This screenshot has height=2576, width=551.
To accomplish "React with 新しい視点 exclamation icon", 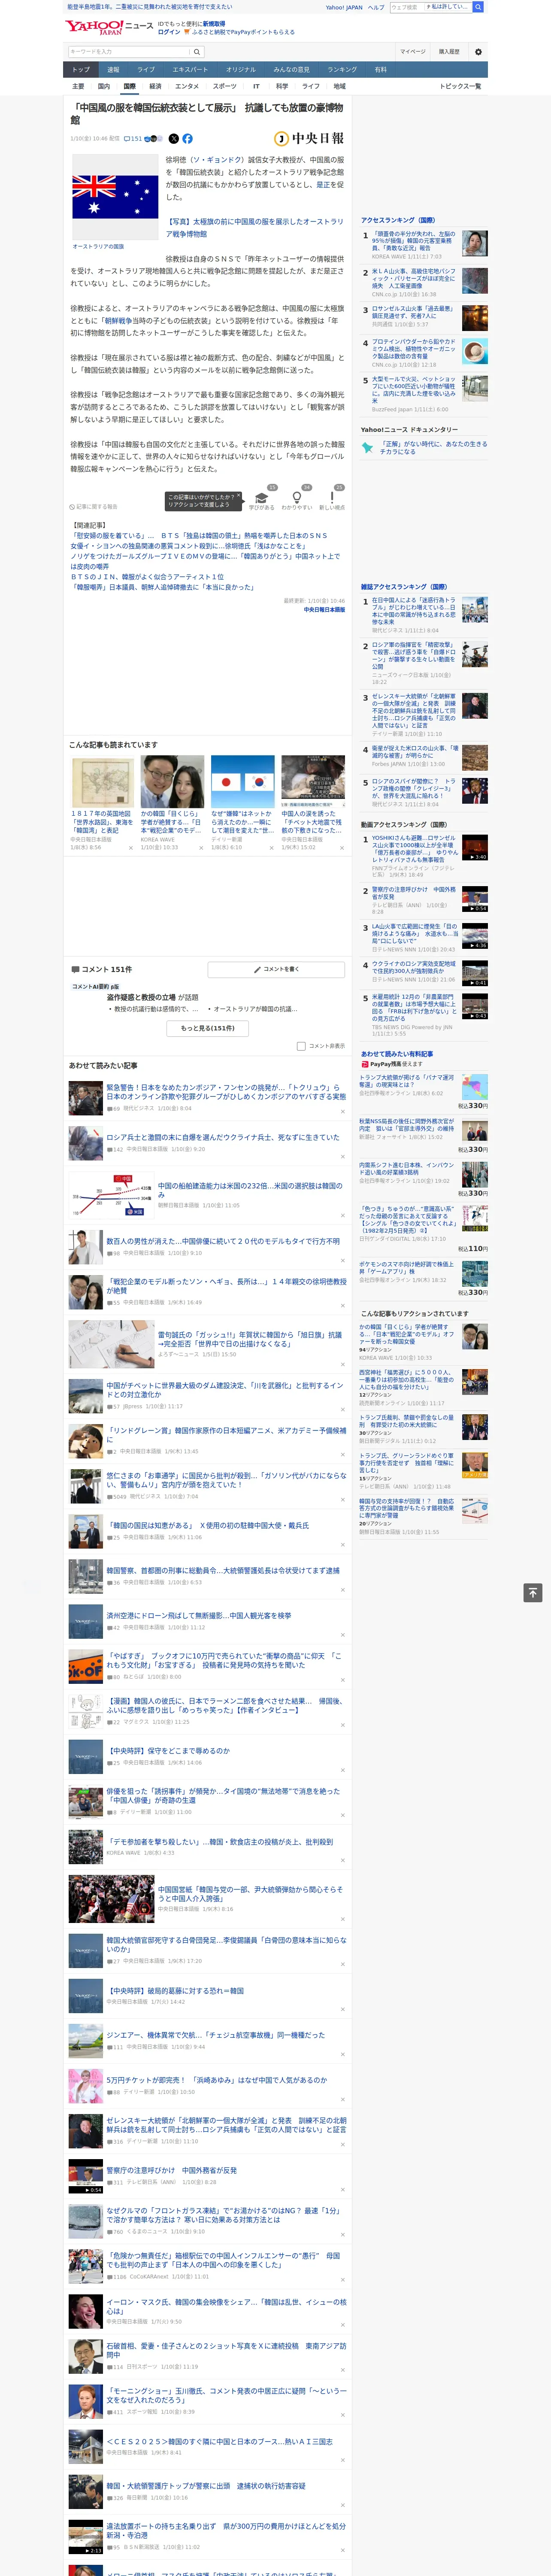I will pos(332,498).
